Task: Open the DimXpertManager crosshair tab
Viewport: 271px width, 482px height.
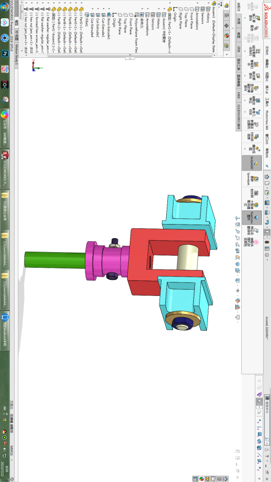Action: [x=226, y=26]
